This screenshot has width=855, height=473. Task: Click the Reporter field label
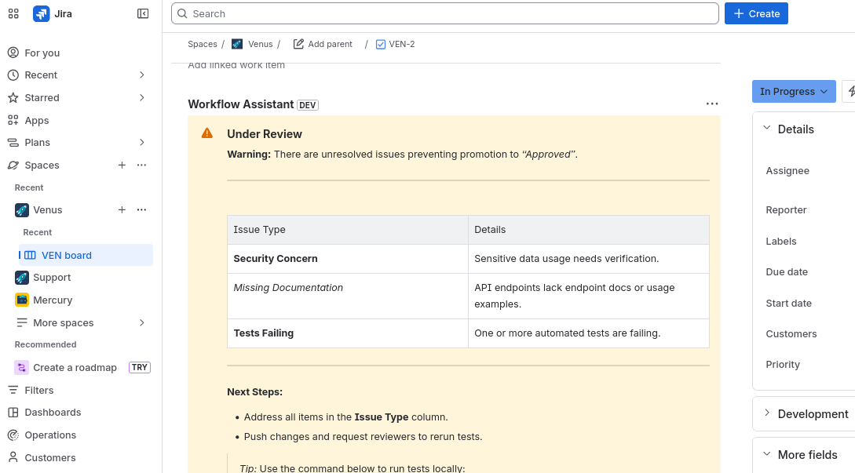point(786,209)
